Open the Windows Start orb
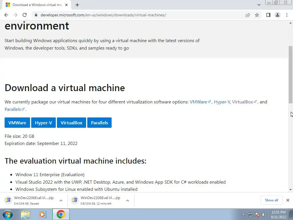293x220 pixels. coord(8,214)
